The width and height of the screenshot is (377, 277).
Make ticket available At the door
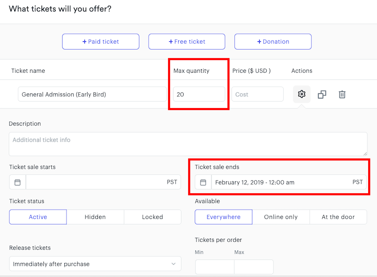(338, 217)
